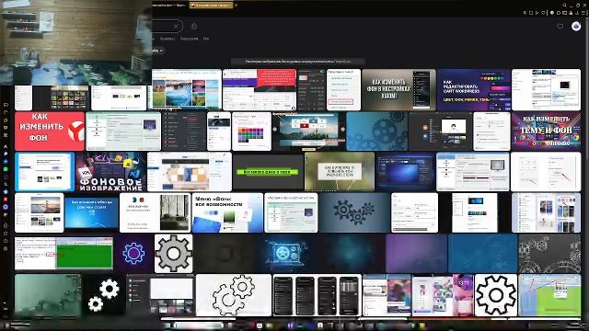Open the 'Меню «Фон»: все возможности' thumbnail

(227, 212)
